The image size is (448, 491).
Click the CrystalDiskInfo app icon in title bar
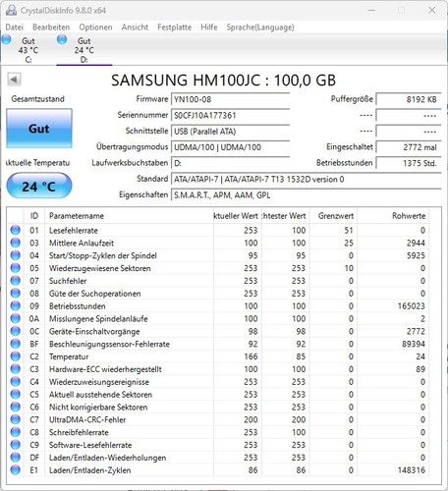[x=11, y=10]
